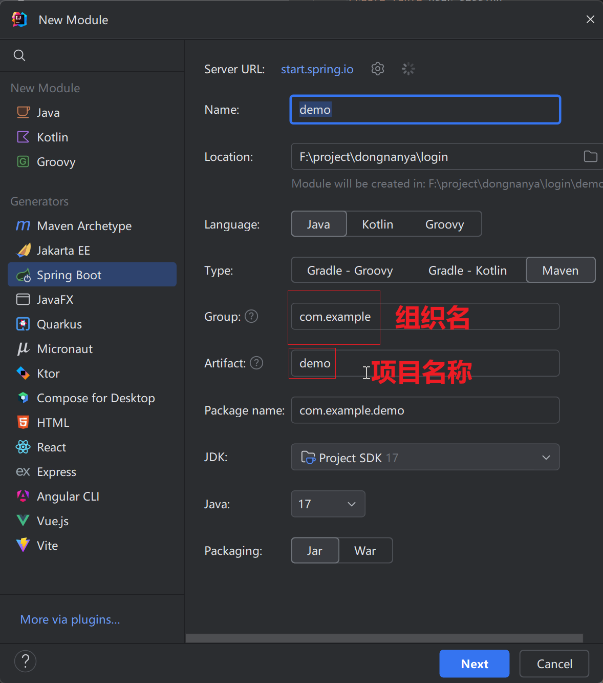This screenshot has height=683, width=603.
Task: Select JavaFX in generators list
Action: [92, 299]
